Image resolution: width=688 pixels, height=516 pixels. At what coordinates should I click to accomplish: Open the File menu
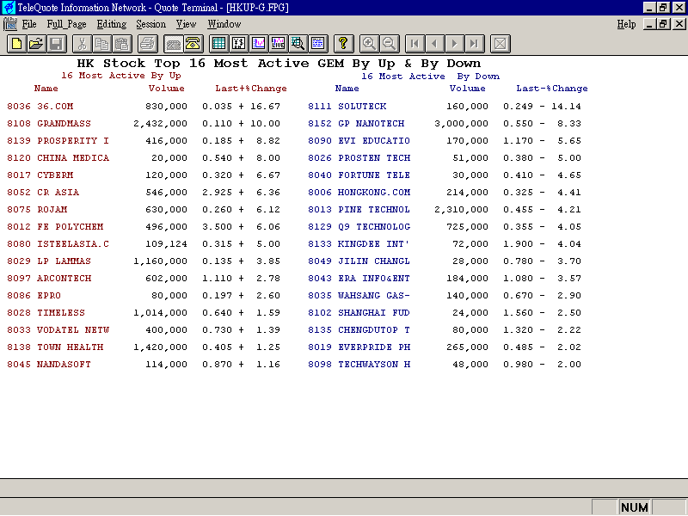29,24
